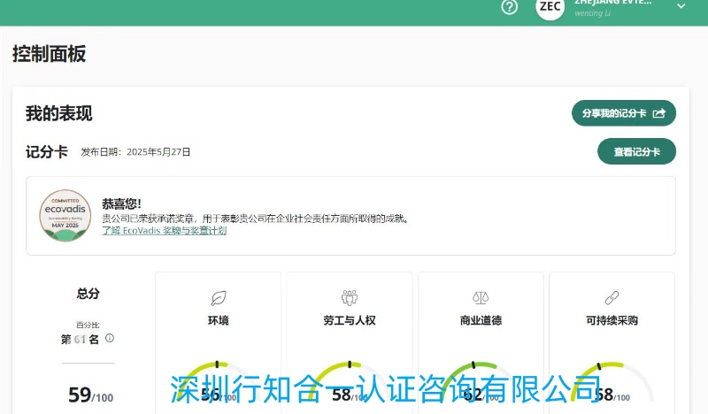Click the 劳工与人权 people icon
This screenshot has height=414, width=708.
tap(350, 297)
